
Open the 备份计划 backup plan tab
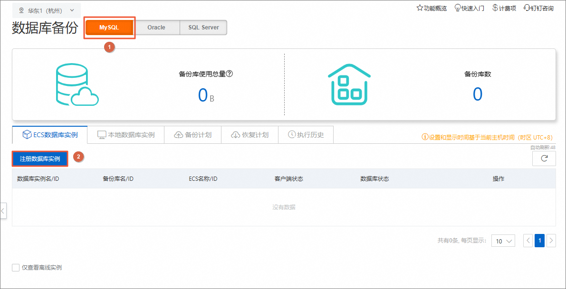tap(193, 135)
